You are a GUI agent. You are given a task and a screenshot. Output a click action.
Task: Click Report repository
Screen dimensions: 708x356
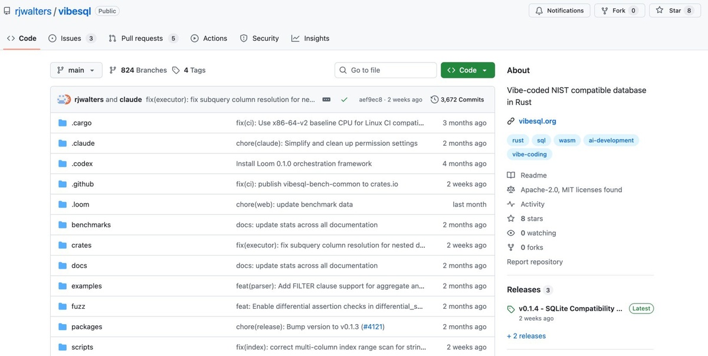coord(535,262)
